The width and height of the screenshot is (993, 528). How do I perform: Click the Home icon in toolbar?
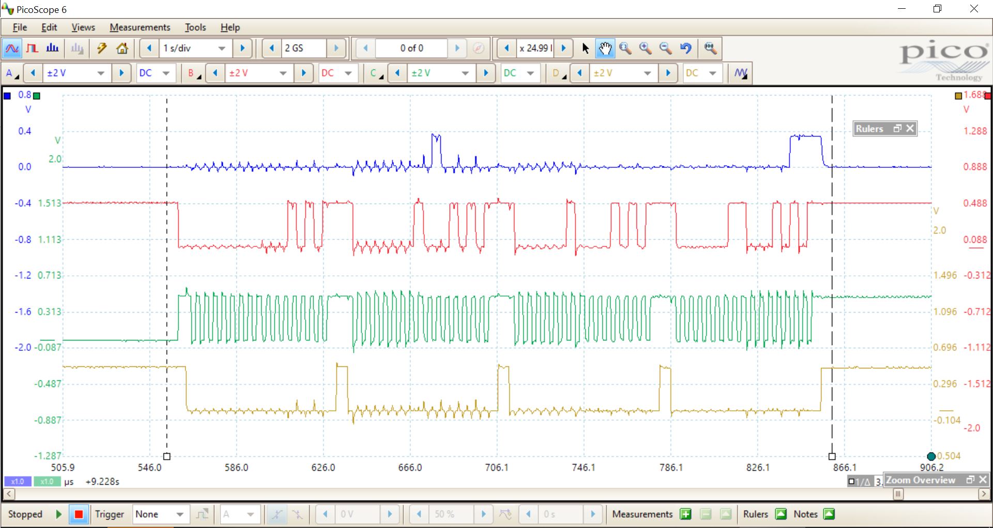tap(123, 49)
